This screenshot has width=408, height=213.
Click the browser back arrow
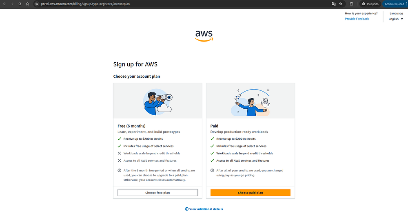click(x=4, y=4)
